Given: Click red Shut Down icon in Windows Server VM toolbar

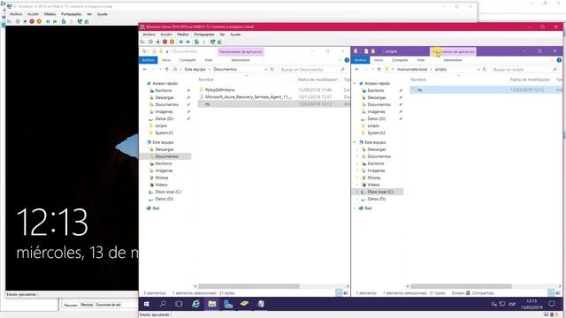Looking at the screenshot, I should point(165,42).
